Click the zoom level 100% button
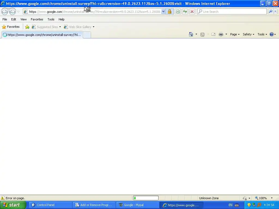 261,198
